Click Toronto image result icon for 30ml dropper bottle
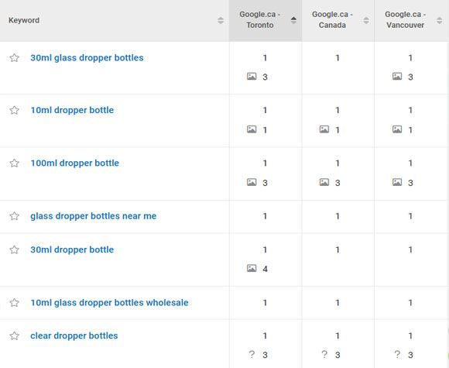Screen dimensions: 449x368 click(252, 268)
